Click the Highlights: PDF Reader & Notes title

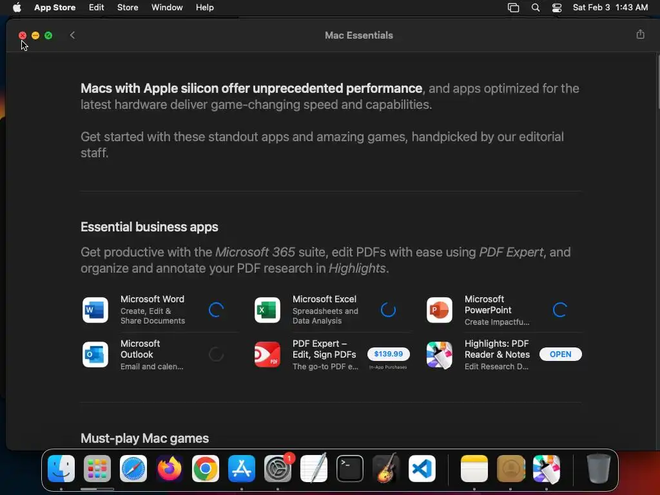click(497, 349)
